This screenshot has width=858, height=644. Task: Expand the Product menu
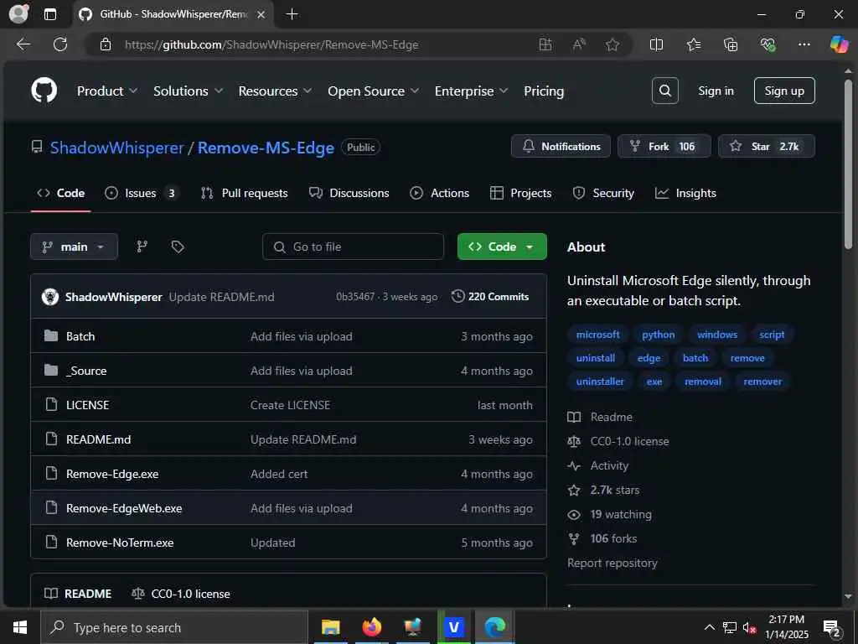(106, 91)
